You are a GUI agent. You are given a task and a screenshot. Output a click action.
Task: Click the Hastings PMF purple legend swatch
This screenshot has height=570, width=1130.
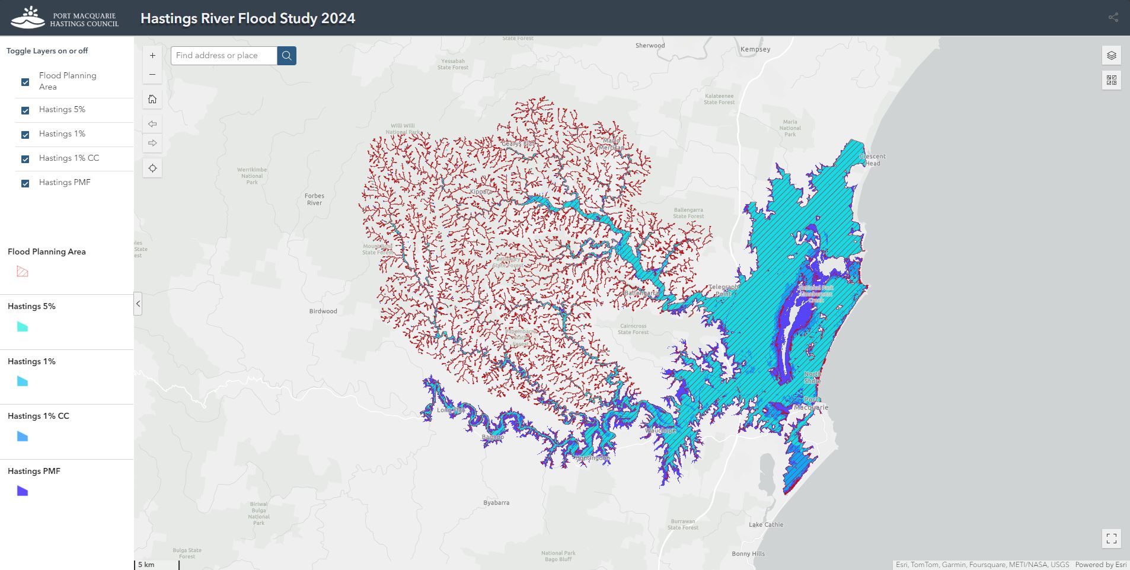tap(23, 491)
